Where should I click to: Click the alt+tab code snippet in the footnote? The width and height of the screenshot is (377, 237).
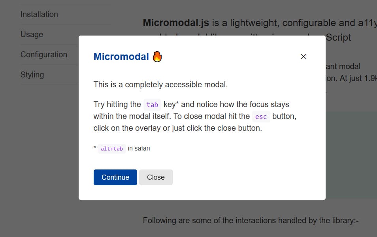point(111,149)
